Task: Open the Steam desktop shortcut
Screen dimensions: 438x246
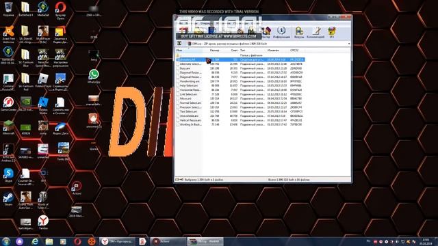Action: [8, 199]
